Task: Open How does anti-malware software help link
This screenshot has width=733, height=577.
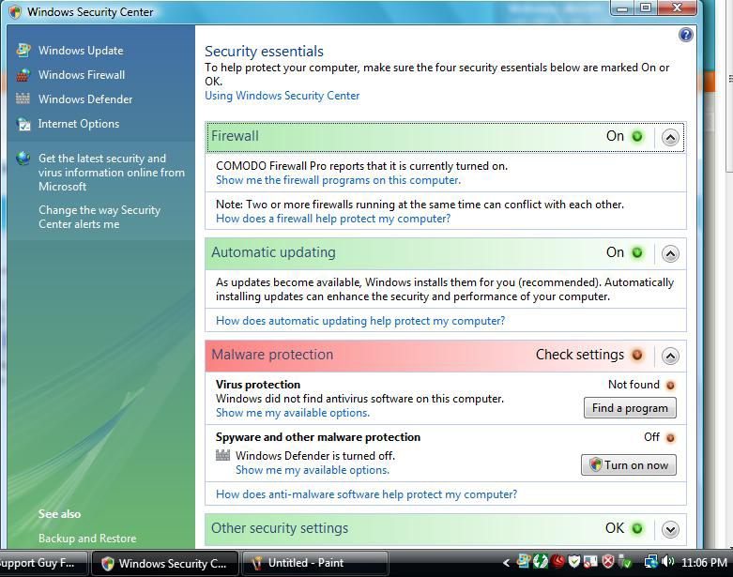Action: (x=366, y=494)
